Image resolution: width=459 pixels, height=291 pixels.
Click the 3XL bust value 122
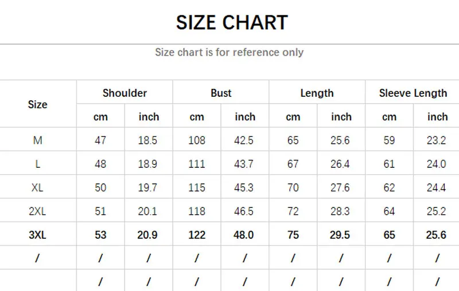point(197,235)
